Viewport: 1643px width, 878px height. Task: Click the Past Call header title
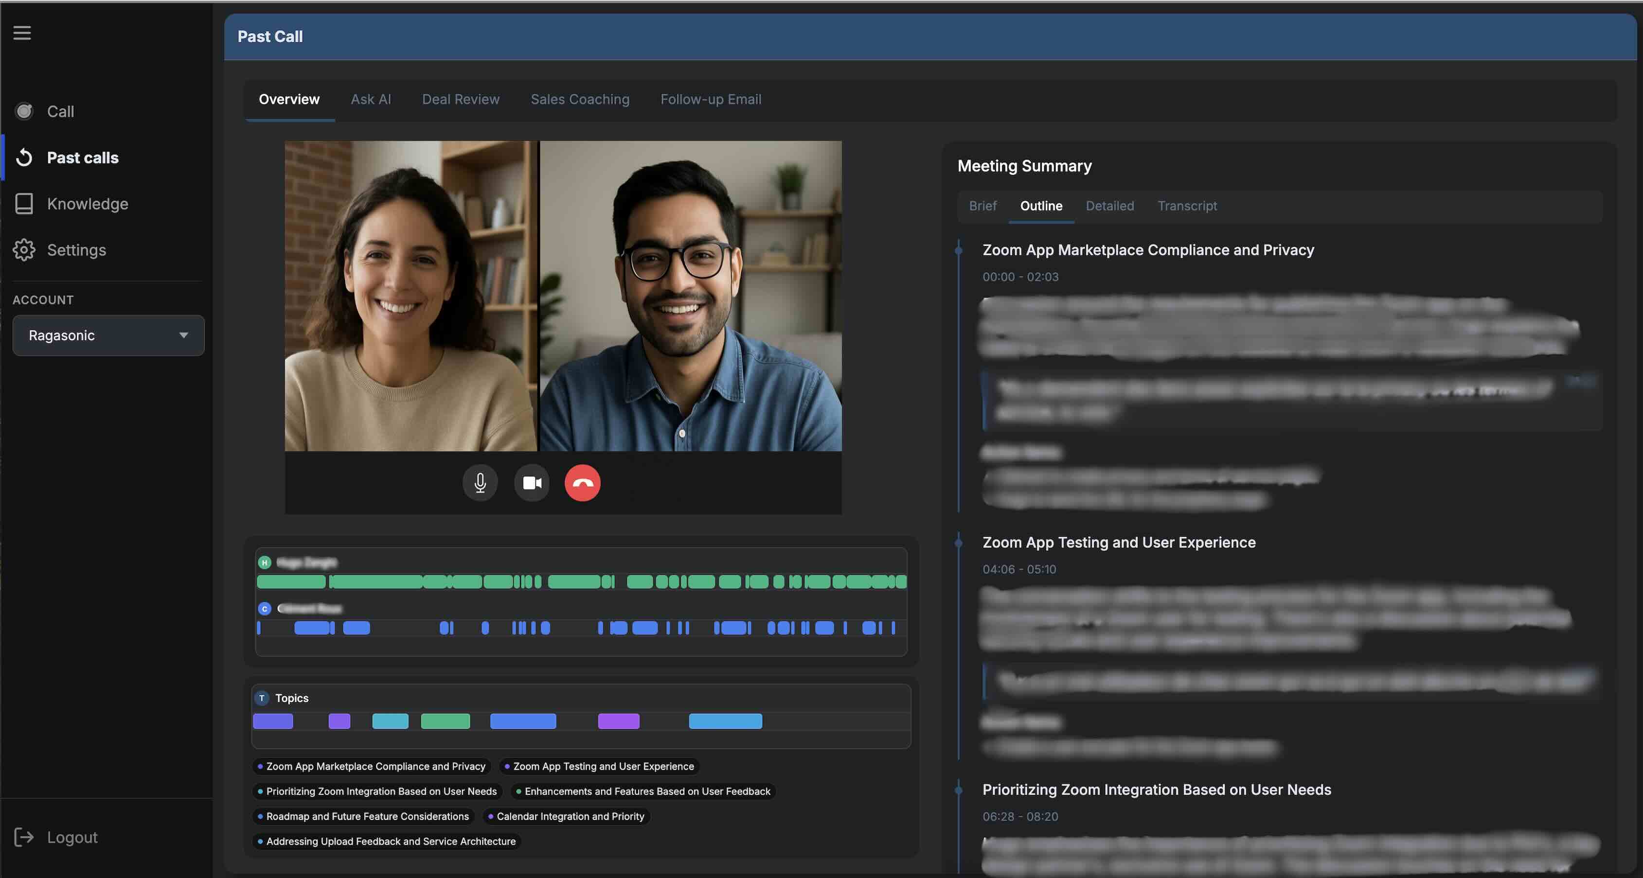coord(270,36)
